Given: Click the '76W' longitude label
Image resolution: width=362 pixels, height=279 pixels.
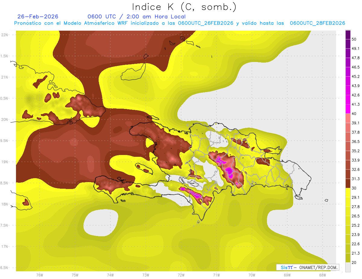Looking at the screenshot, I should (40, 275).
